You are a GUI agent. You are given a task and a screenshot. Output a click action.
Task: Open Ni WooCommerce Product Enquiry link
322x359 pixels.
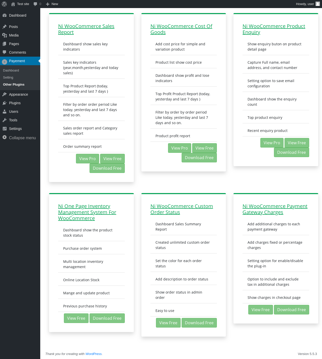click(x=274, y=29)
